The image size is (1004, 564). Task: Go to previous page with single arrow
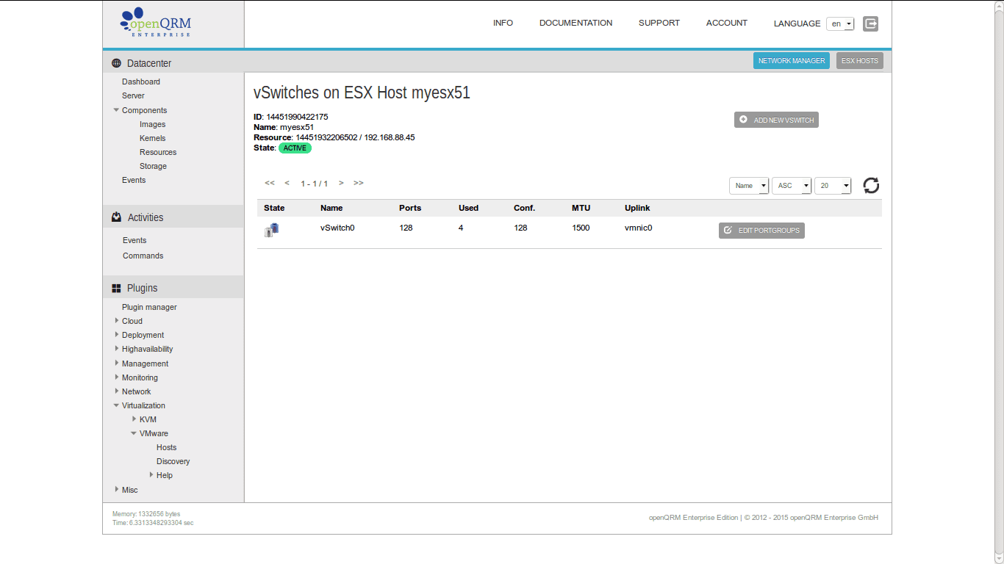(287, 183)
